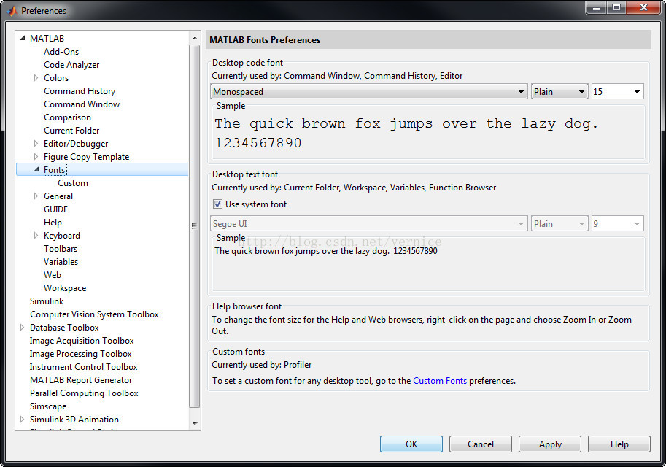Open Workspace preferences

pyautogui.click(x=65, y=288)
